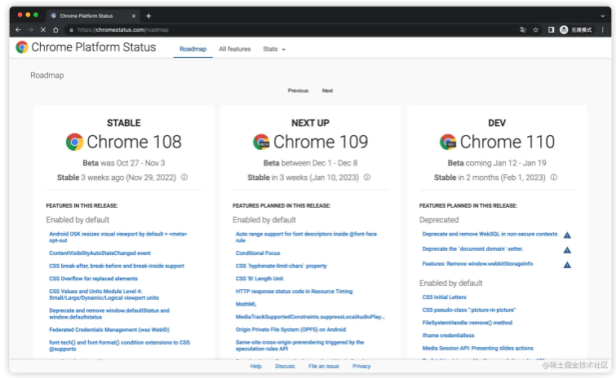616x378 pixels.
Task: Click the Chrome 108 stable logo
Action: (74, 142)
